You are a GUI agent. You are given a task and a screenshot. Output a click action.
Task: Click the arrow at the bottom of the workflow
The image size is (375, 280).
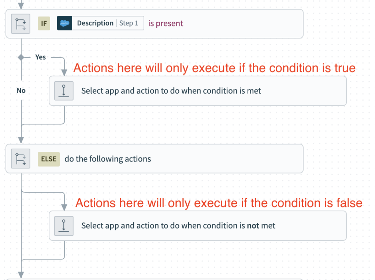[x=21, y=274]
